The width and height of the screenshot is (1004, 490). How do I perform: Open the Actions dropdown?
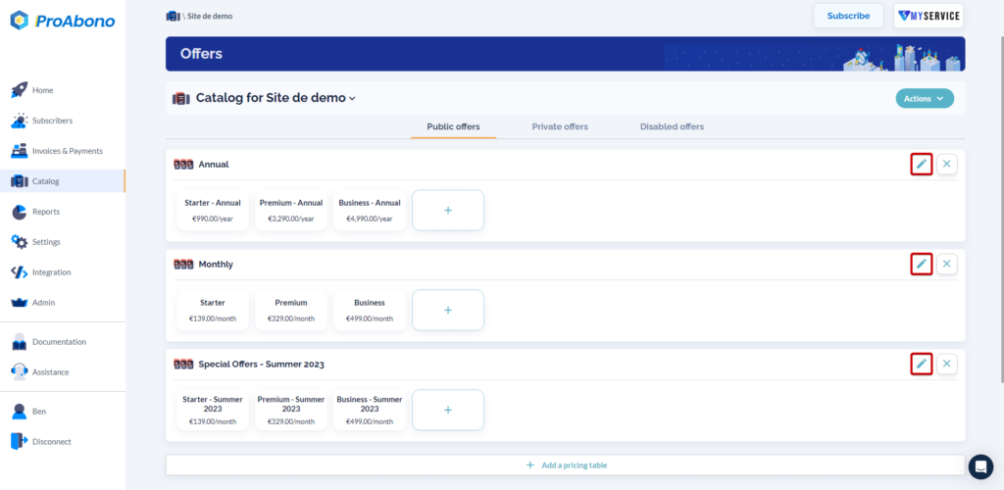[x=925, y=99]
